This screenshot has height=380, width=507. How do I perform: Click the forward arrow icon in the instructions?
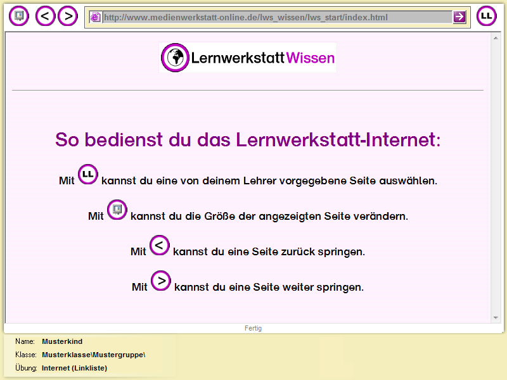161,280
